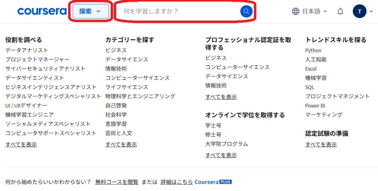Choose ライフサイエンス category
378x191 pixels.
(127, 87)
